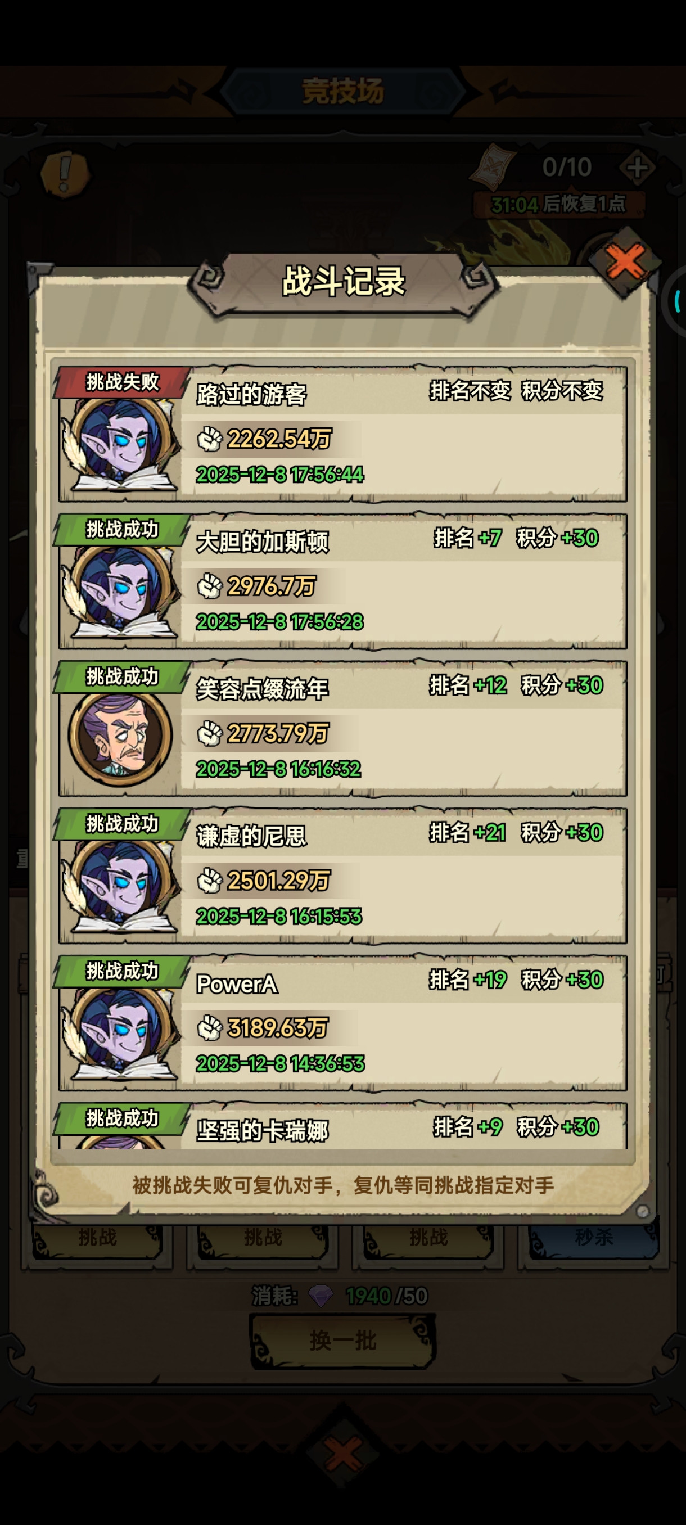Viewport: 686px width, 1525px height.
Task: Click the fist power icon beside 2262.54万
Action: 210,439
